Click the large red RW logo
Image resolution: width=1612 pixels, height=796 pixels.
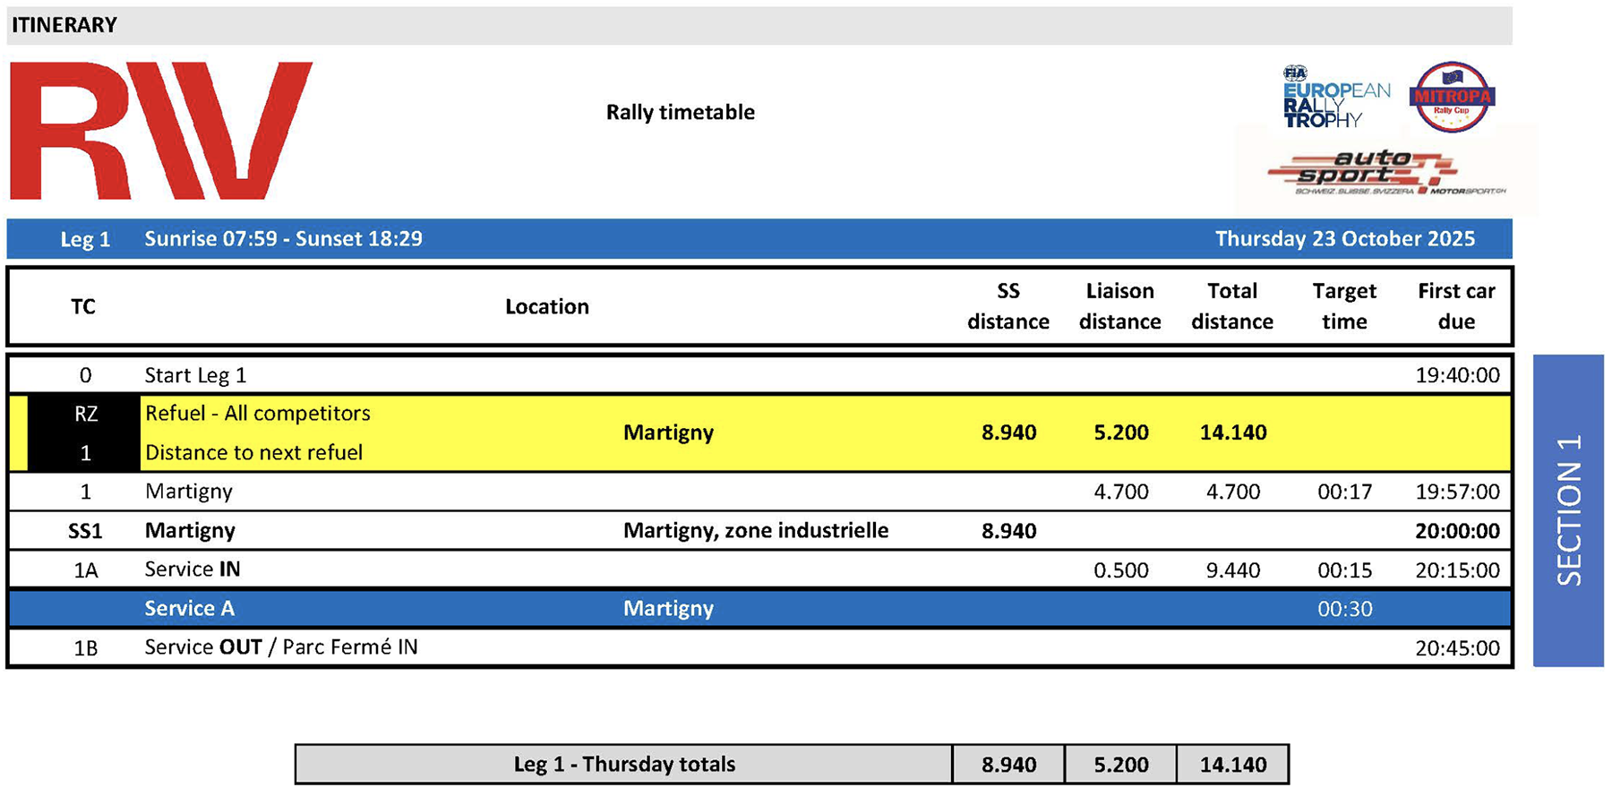161,131
